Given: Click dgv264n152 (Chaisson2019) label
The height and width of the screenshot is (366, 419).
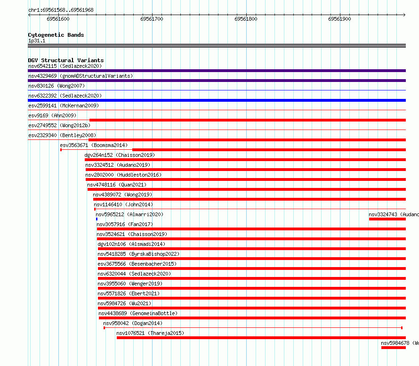Looking at the screenshot, I should tap(120, 155).
